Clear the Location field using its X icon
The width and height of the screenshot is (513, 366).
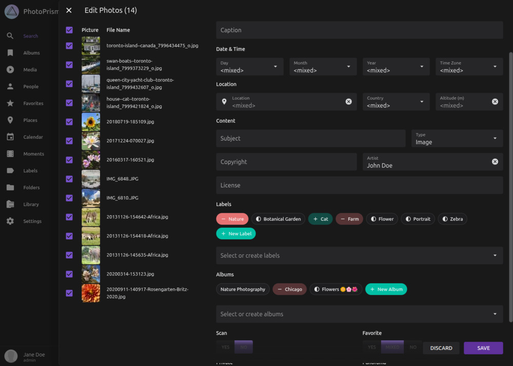(x=348, y=101)
